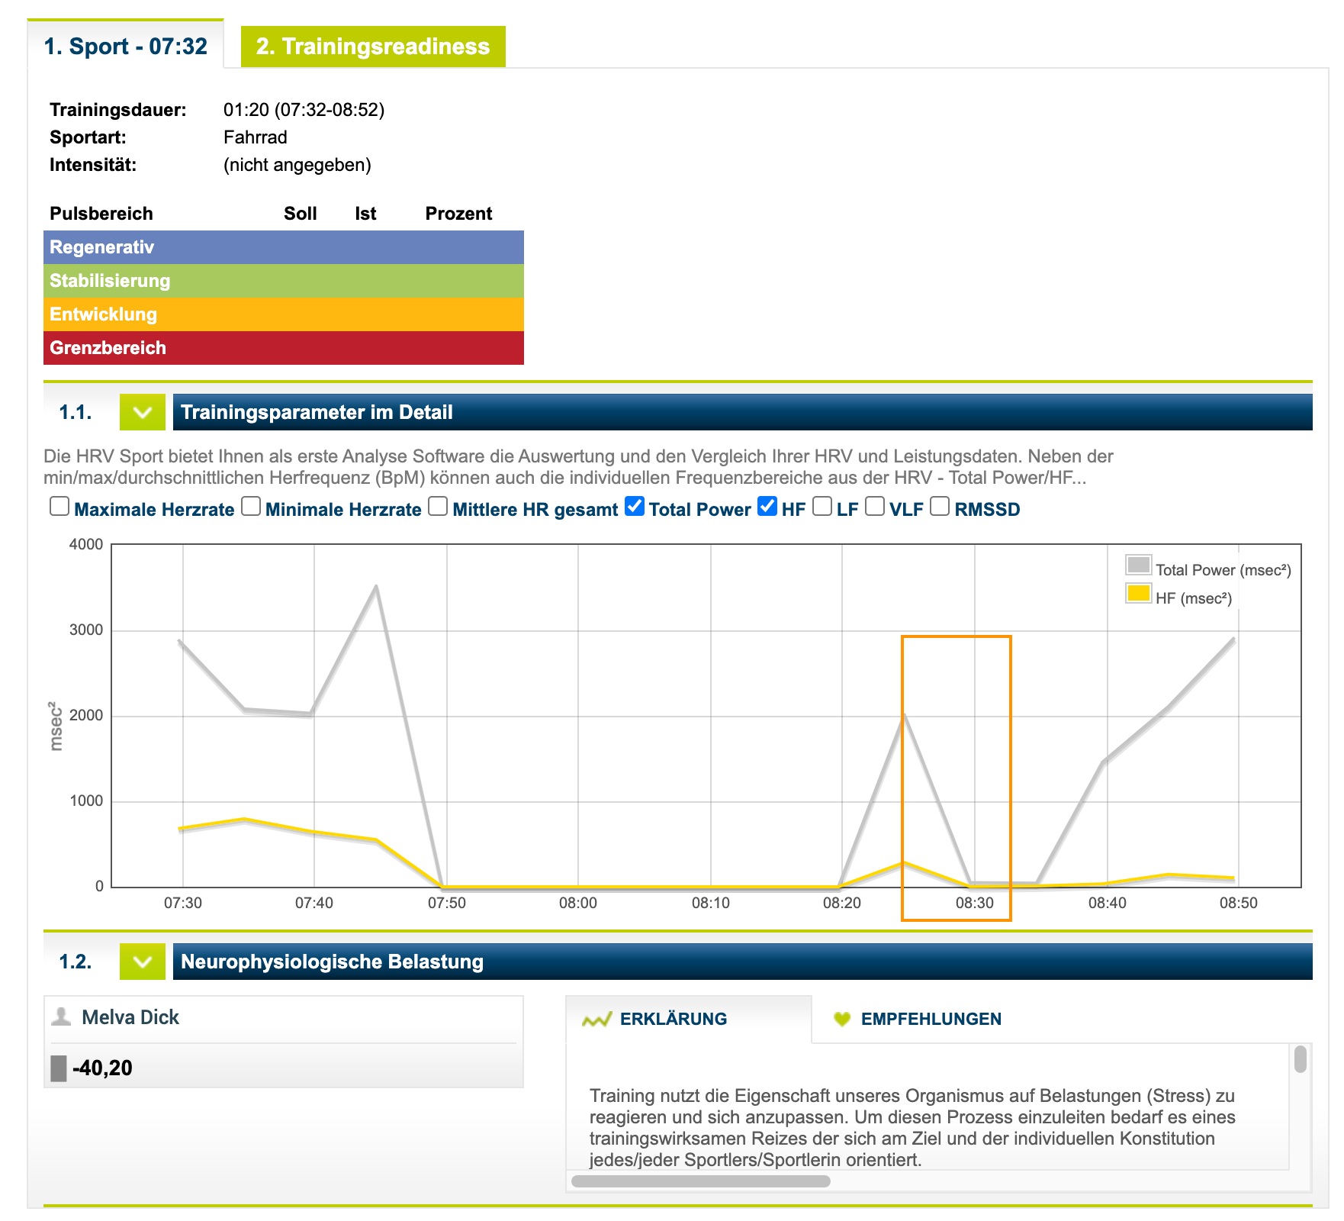Click the gray Total Power legend swatch
1344x1221 pixels.
[1138, 565]
